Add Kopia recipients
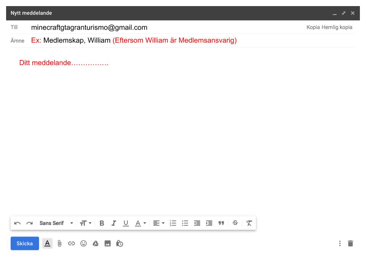The height and width of the screenshot is (274, 366). tap(313, 27)
